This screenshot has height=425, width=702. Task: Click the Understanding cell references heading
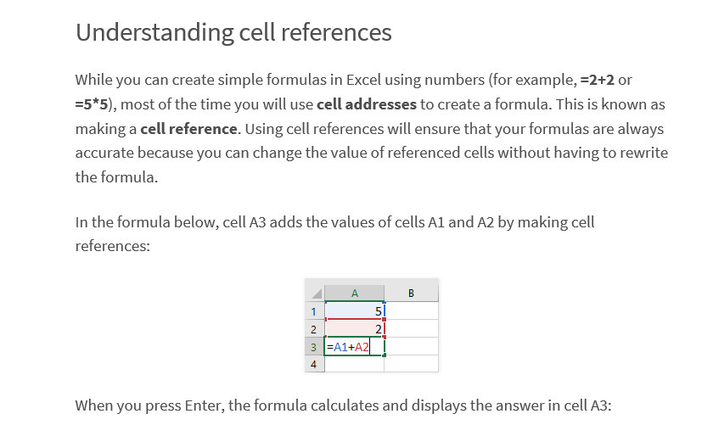[x=233, y=32]
